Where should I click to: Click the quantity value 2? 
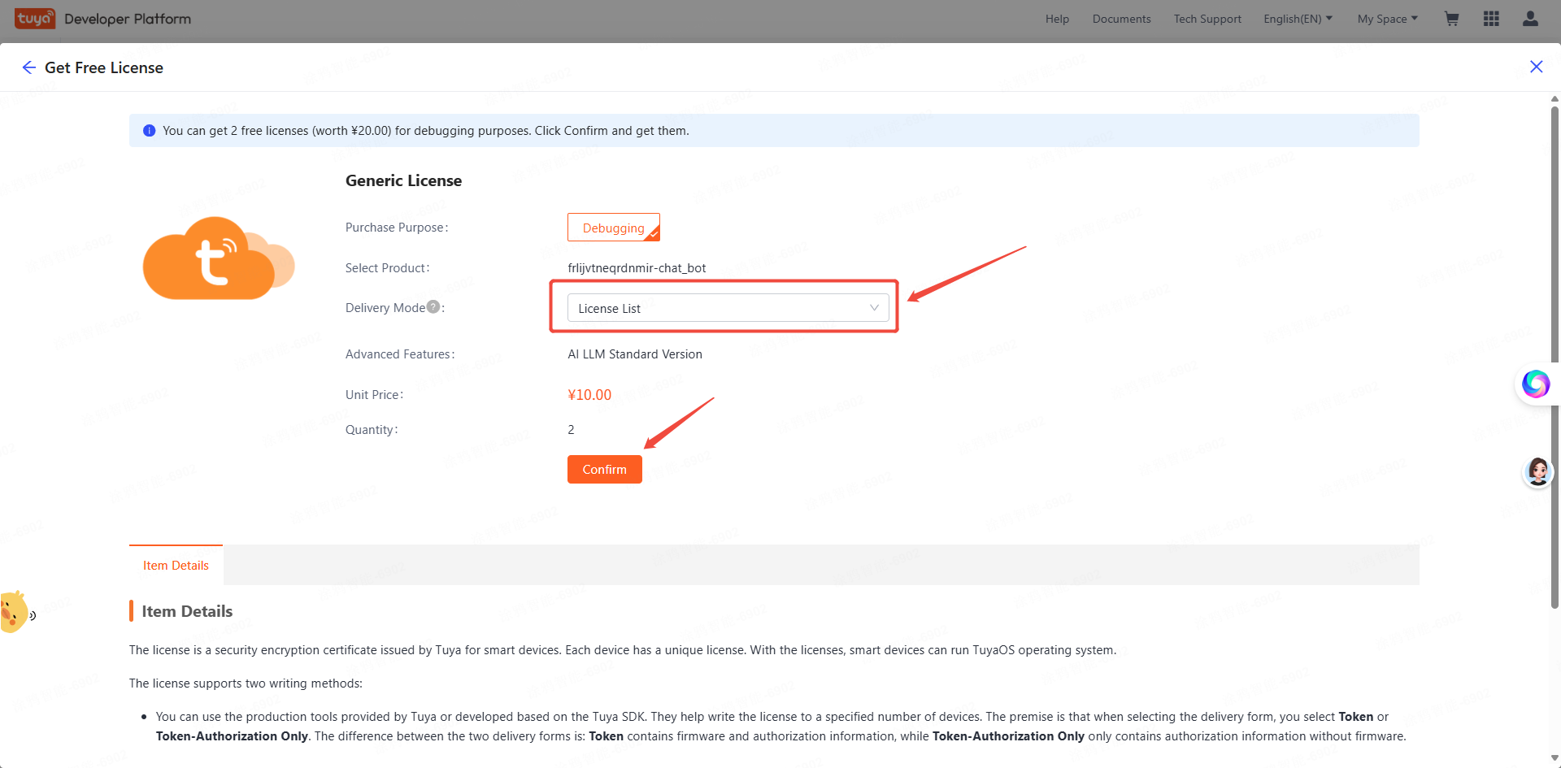pyautogui.click(x=571, y=429)
